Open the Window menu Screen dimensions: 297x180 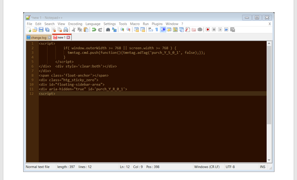(172, 24)
